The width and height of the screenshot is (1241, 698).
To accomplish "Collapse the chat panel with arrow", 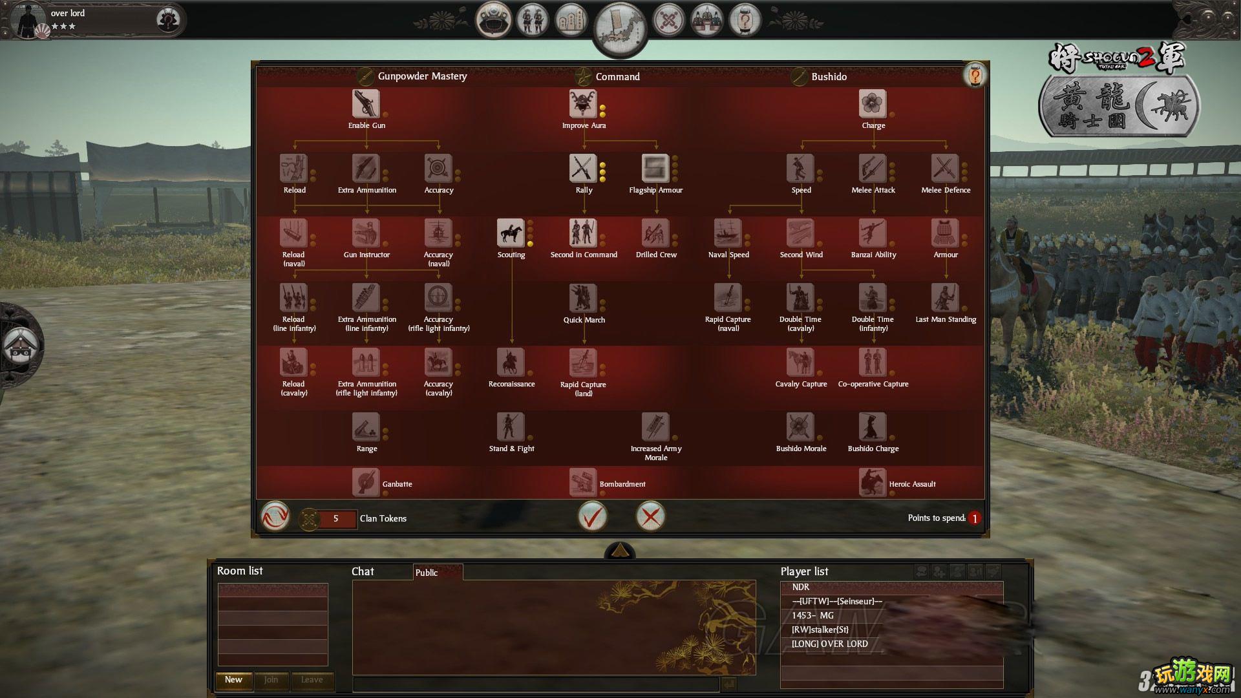I will click(620, 550).
